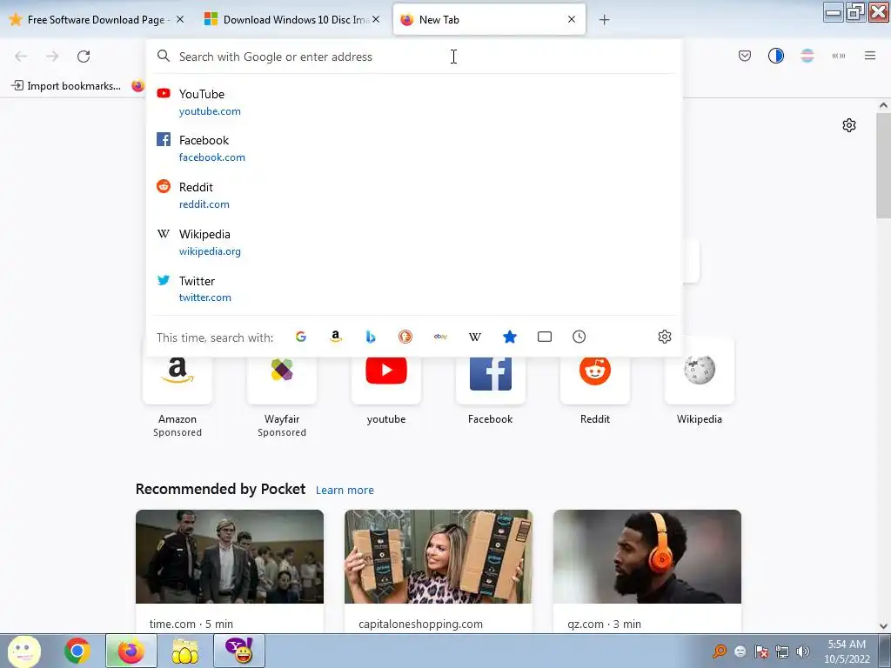Click the volume speaker tray icon

pos(803,651)
